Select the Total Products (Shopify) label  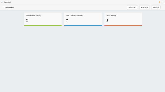[x=34, y=16]
